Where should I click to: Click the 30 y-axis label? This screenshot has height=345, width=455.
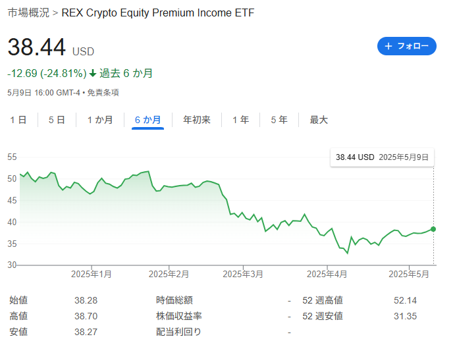click(13, 265)
